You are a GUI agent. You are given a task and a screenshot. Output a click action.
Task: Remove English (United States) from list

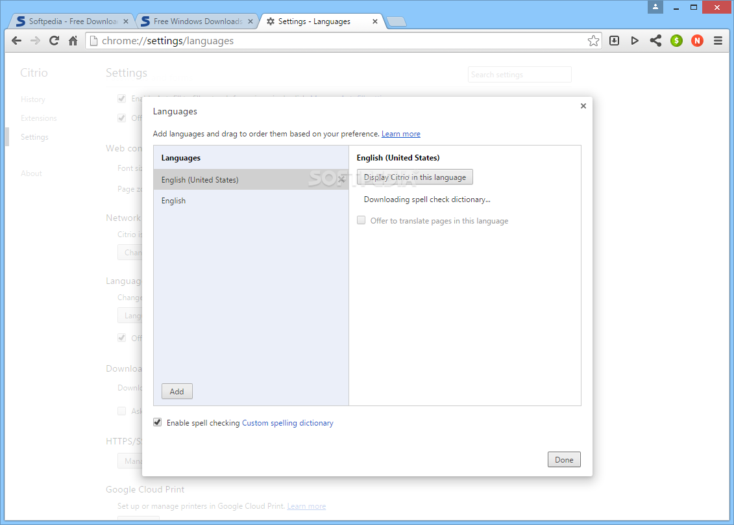tap(341, 179)
